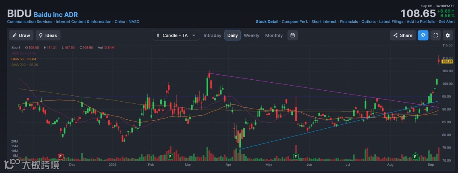Screen dimensions: 458x173
Task: Open chart settings gear
Action: 448,35
